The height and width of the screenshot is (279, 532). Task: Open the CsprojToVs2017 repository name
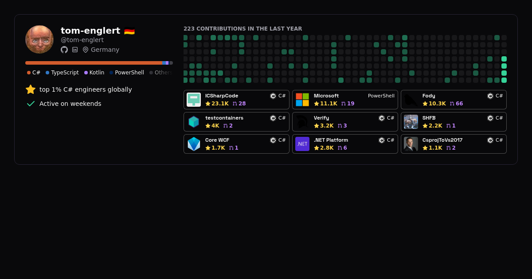tap(442, 140)
